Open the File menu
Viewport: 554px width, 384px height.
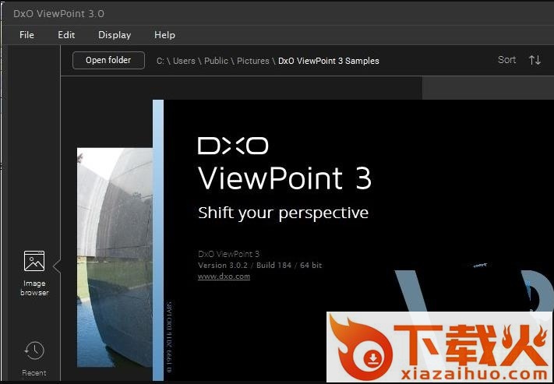point(26,35)
